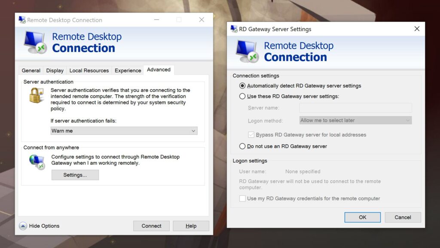Viewport: 440px width, 248px height.
Task: Close the Remote Desktop Connection window
Action: point(202,20)
